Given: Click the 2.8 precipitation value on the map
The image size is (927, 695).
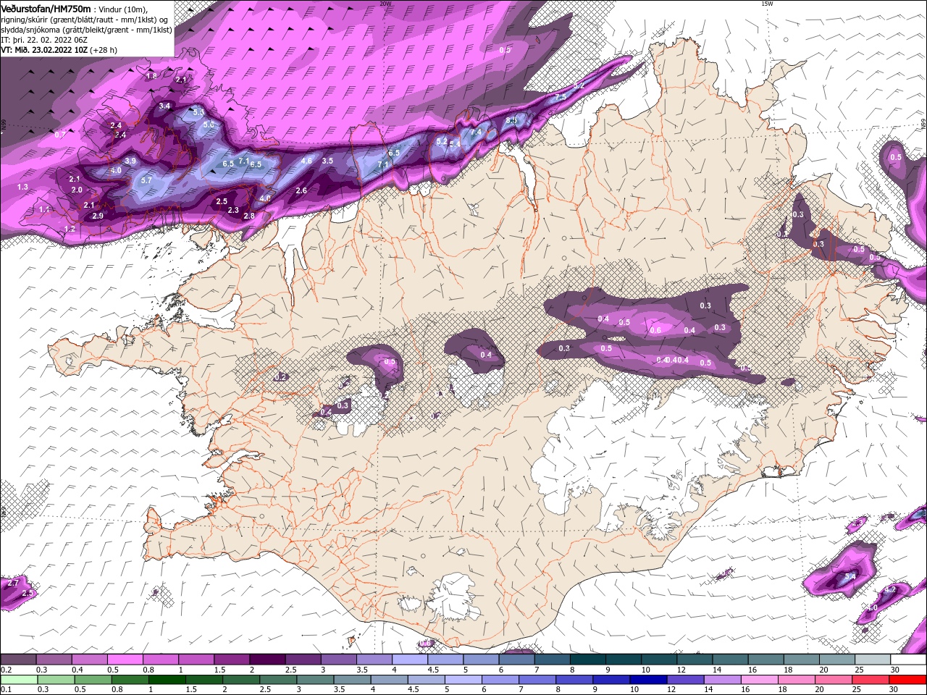Looking at the screenshot, I should coord(249,216).
